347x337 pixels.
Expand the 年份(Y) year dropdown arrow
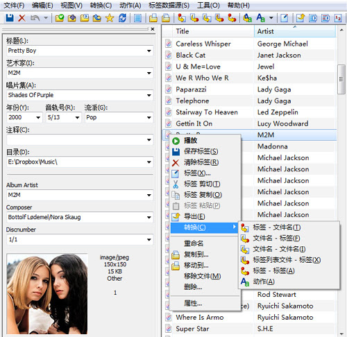[38, 117]
